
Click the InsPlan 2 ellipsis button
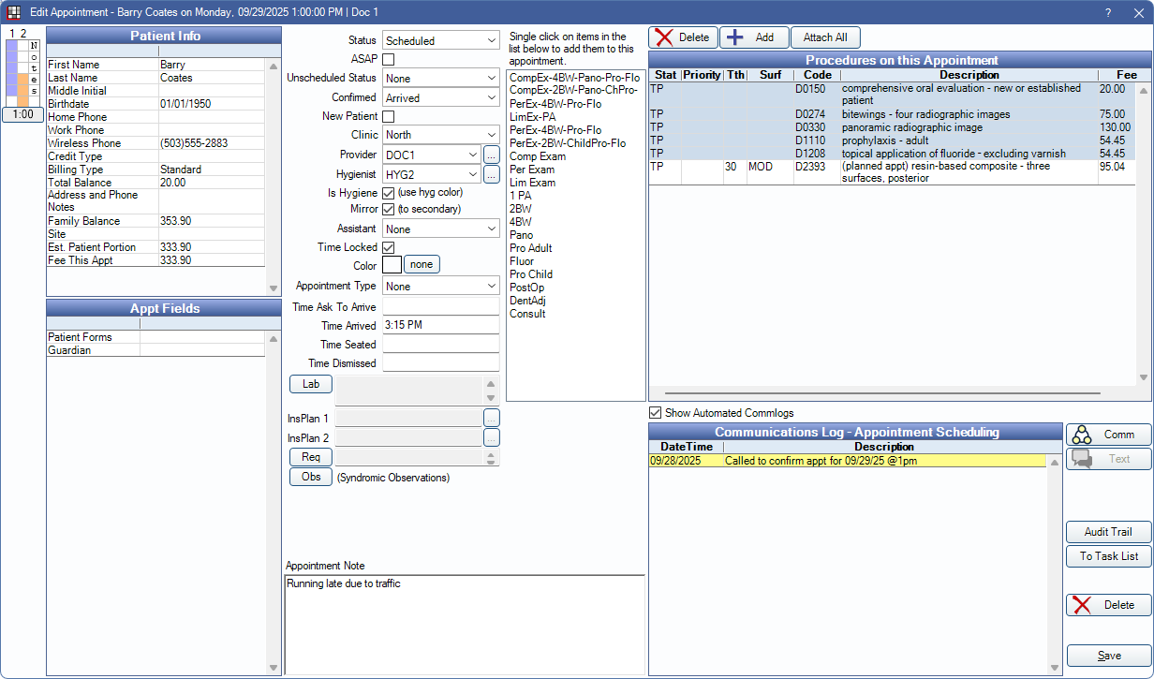(492, 437)
